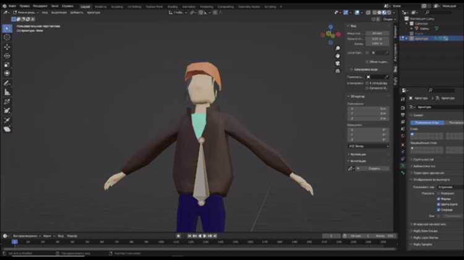Select the Bone Size tool
The height and width of the screenshot is (260, 464).
click(7, 111)
